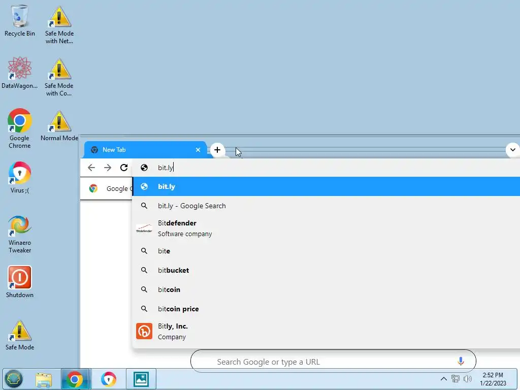Open the photo app on taskbar
Viewport: 520px width, 390px height.
pyautogui.click(x=141, y=379)
